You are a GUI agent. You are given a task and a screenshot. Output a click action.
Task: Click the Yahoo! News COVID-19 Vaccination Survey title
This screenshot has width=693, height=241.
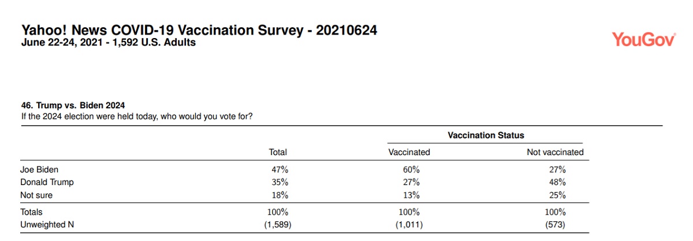click(x=199, y=30)
